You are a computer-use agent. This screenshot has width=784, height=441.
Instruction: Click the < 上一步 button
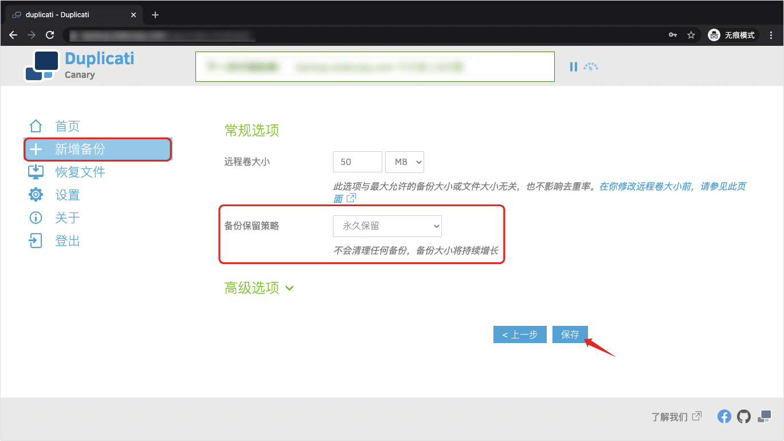tap(520, 334)
